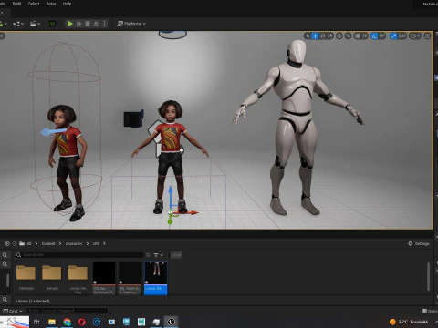The image size is (438, 328).
Task: Open the Help menu
Action: 67,4
